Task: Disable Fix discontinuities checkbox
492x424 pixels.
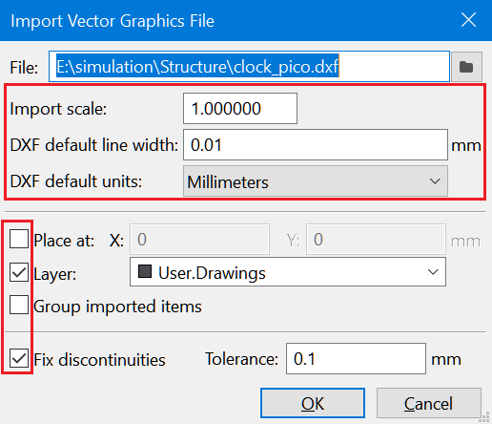Action: point(19,358)
